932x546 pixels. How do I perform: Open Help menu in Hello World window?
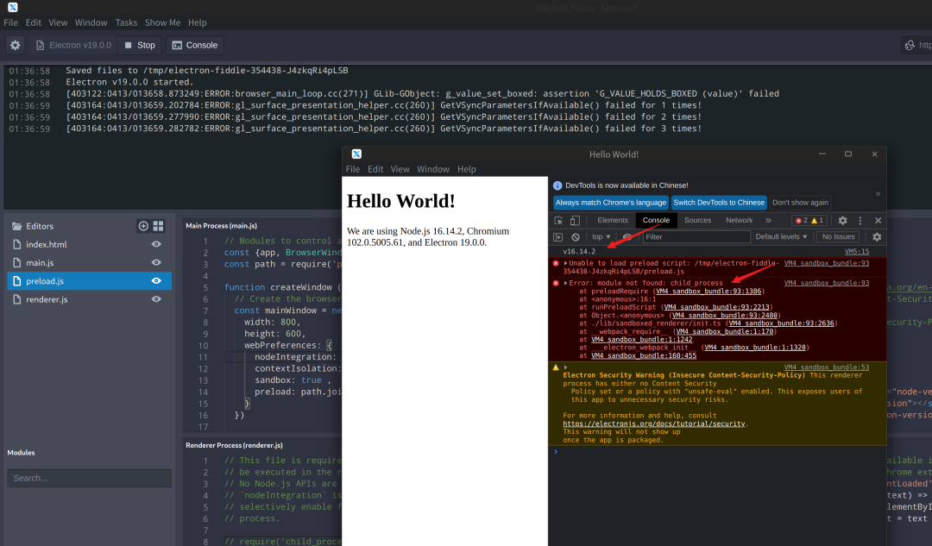(467, 169)
